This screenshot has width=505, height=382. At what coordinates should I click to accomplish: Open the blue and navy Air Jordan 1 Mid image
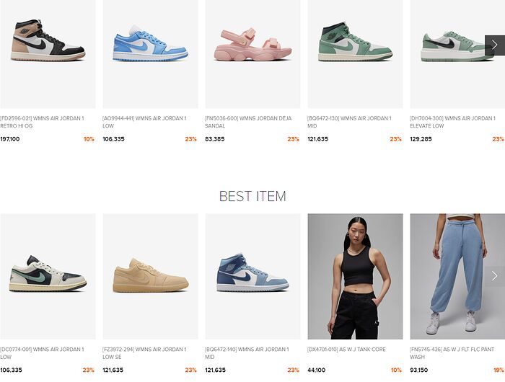[x=252, y=277]
